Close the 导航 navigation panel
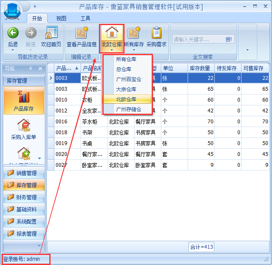The image size is (272, 265). 40,69
